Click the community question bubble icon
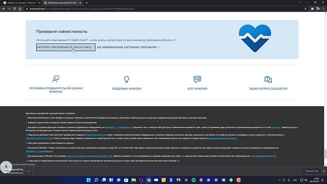 click(x=268, y=79)
